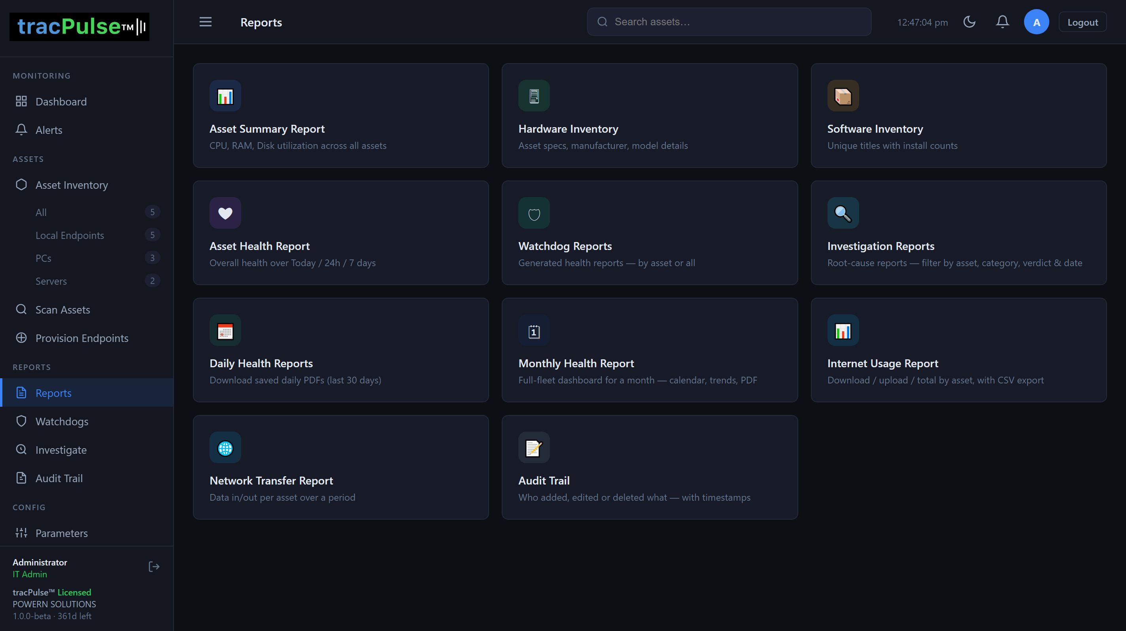1126x631 pixels.
Task: Click the Dashboard grid icon
Action: pyautogui.click(x=21, y=101)
